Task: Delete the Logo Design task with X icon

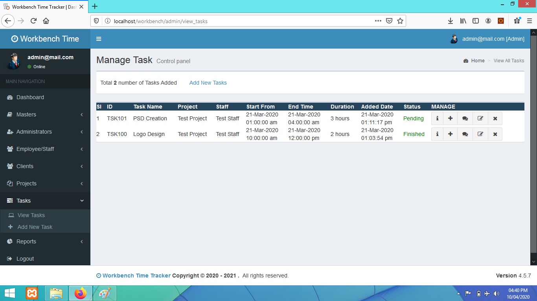Action: pyautogui.click(x=495, y=134)
